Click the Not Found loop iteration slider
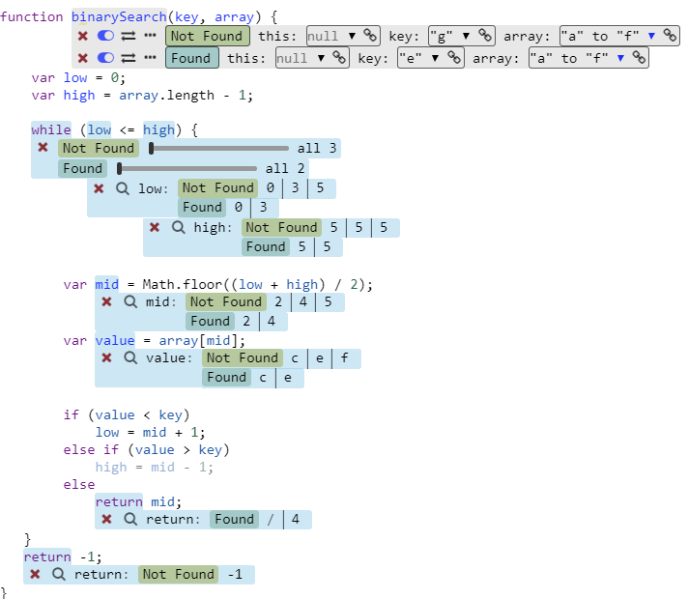 point(219,148)
